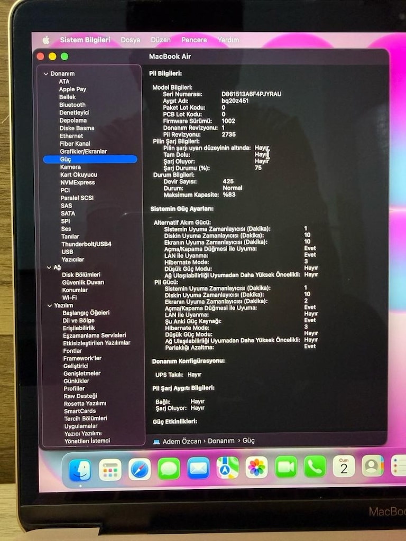The width and height of the screenshot is (406, 541).
Task: Select ATA in the sidebar
Action: click(x=64, y=81)
